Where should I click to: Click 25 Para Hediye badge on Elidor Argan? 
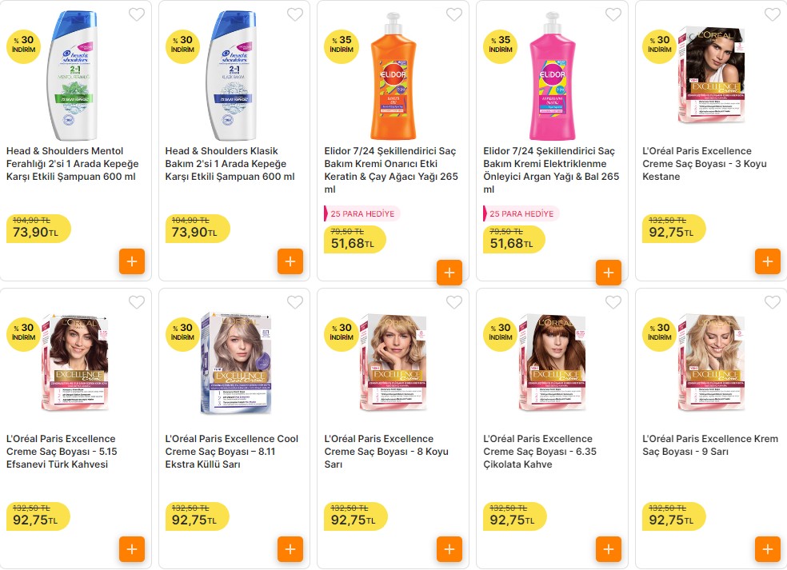tap(521, 213)
